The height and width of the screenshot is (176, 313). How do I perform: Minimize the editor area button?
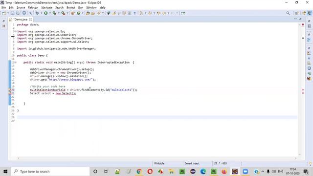pos(295,19)
